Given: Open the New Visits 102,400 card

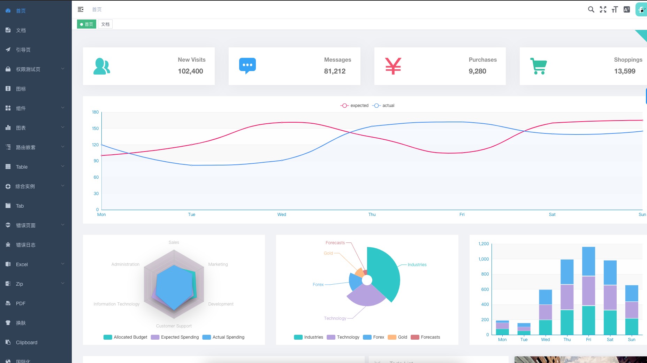Looking at the screenshot, I should click(149, 66).
